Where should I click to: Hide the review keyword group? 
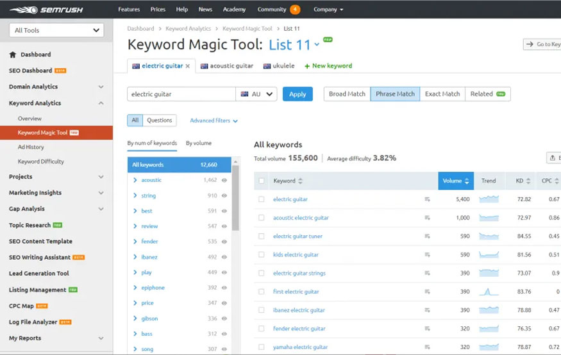(x=224, y=226)
